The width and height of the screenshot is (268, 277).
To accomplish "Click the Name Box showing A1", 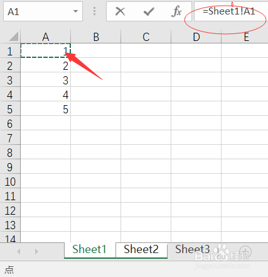I will 43,11.
